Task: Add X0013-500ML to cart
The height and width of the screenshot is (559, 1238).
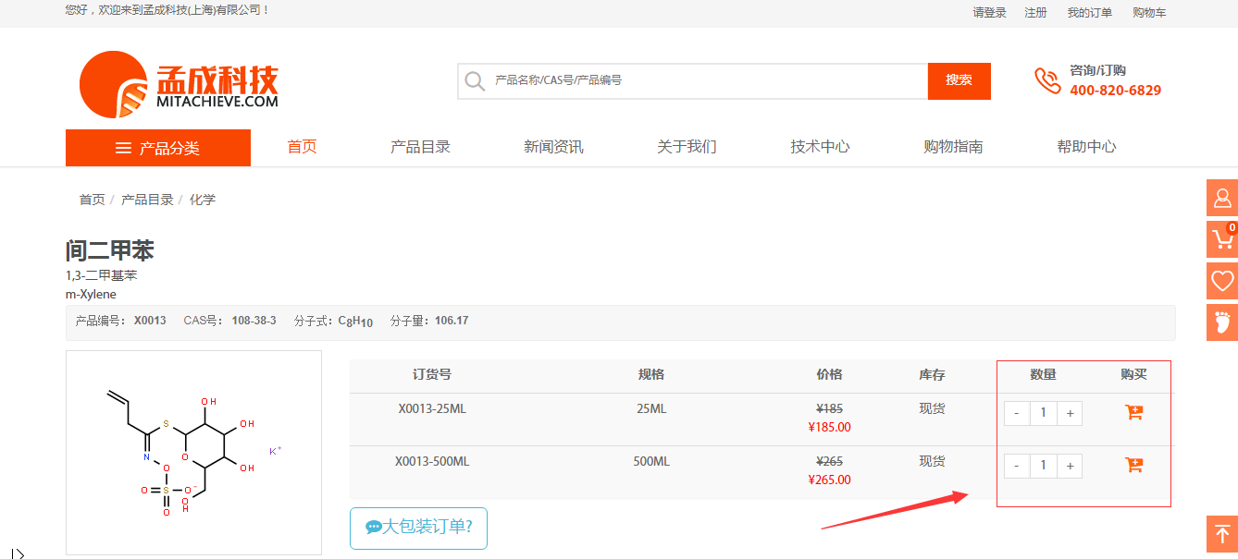Action: [1133, 466]
